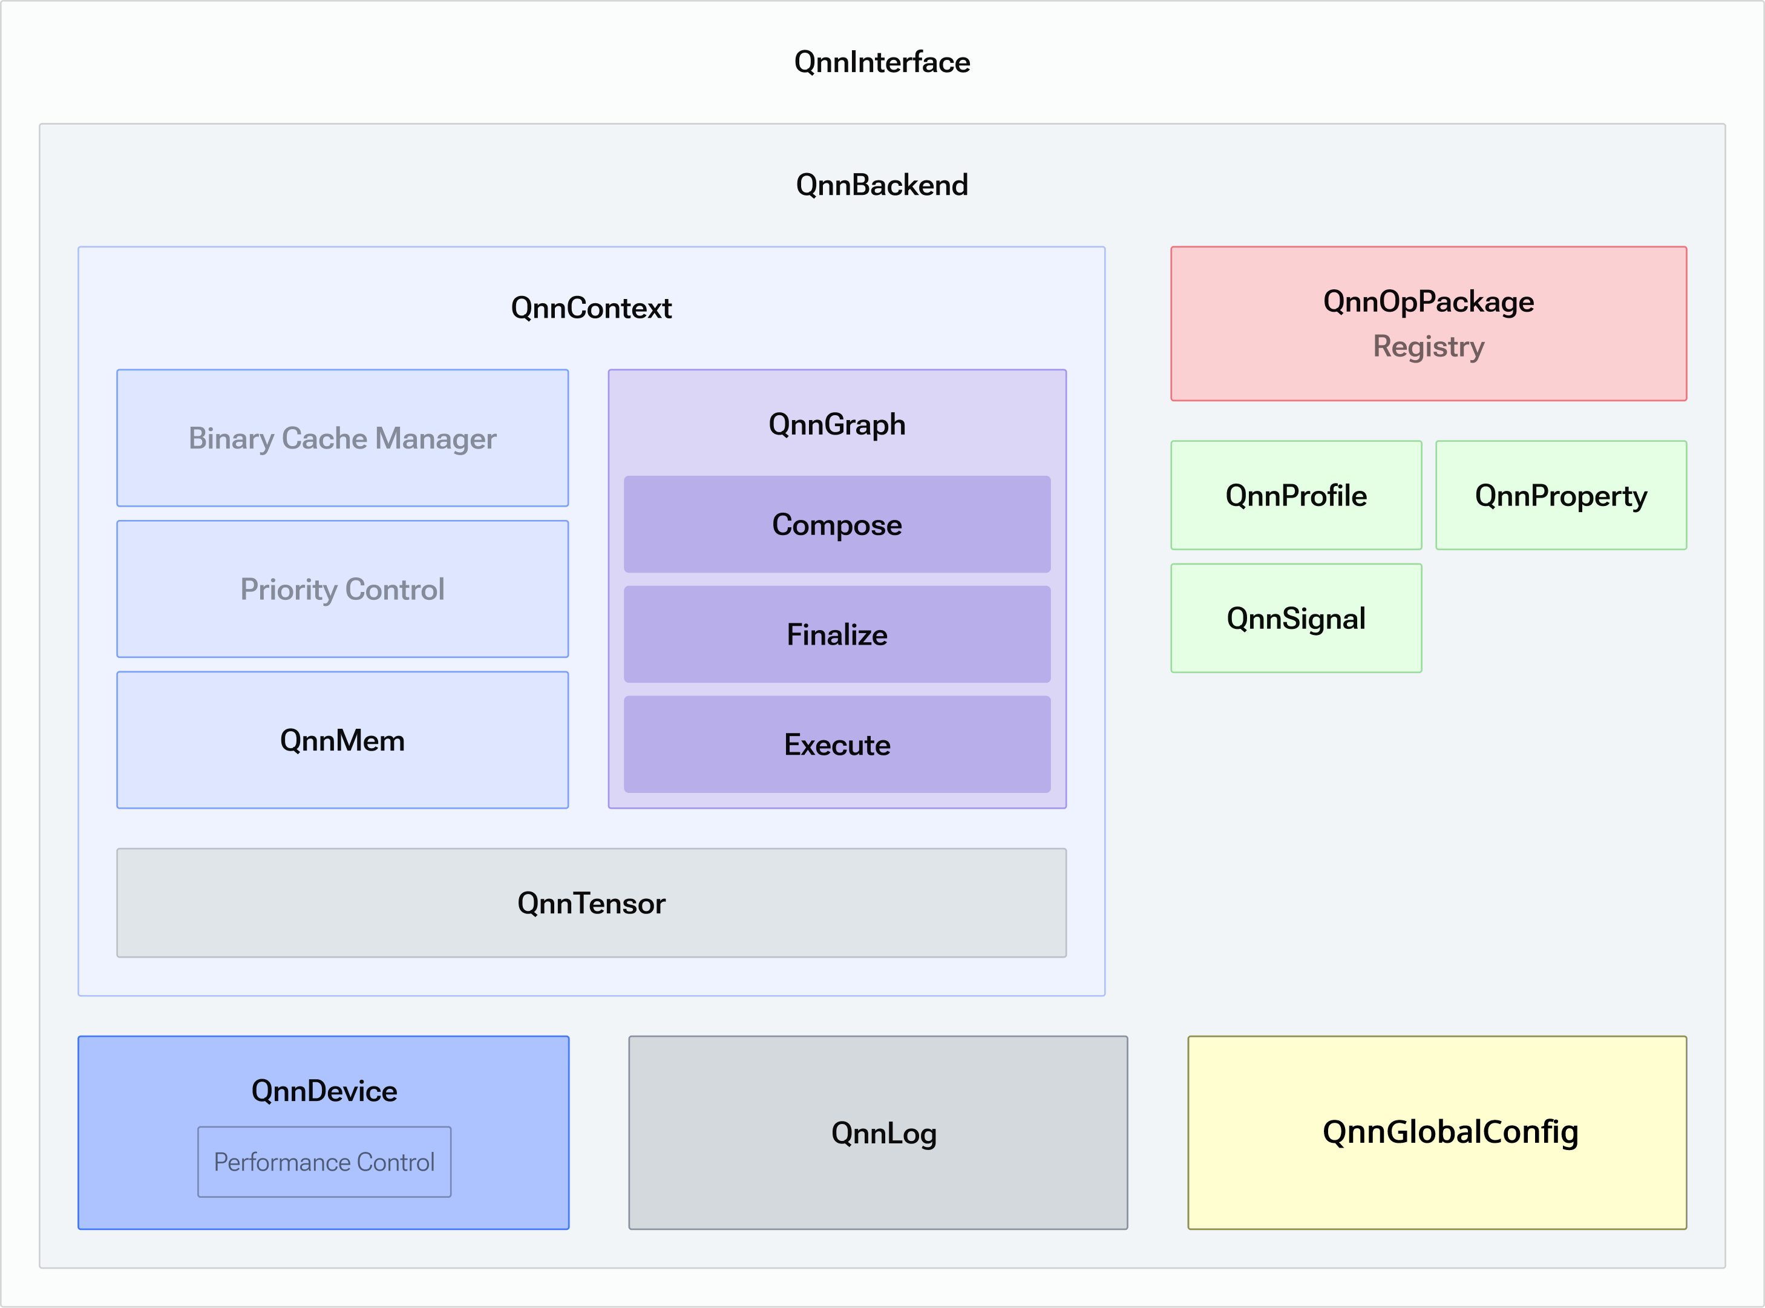The height and width of the screenshot is (1308, 1765).
Task: Click the QnnContext container header
Action: pyautogui.click(x=591, y=308)
